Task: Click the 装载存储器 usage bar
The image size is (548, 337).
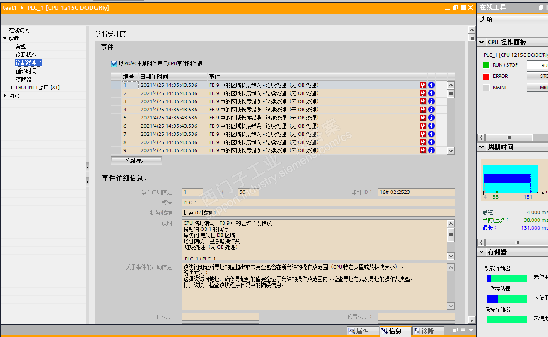Action: (x=506, y=278)
